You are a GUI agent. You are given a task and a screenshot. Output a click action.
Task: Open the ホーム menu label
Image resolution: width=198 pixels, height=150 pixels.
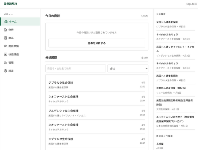[x=13, y=21]
